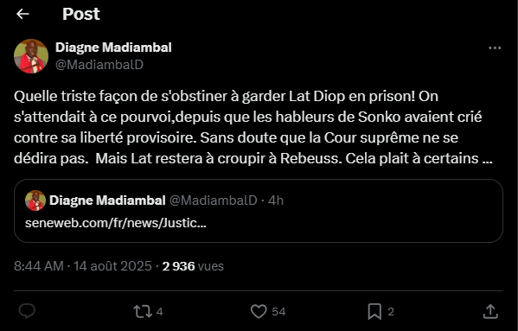Bookmark the post with the bookmark icon
518x331 pixels.
point(374,311)
